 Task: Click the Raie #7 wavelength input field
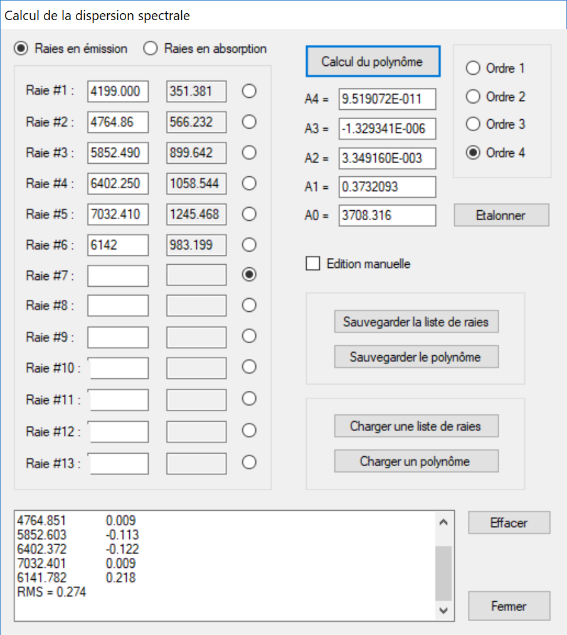tap(118, 275)
